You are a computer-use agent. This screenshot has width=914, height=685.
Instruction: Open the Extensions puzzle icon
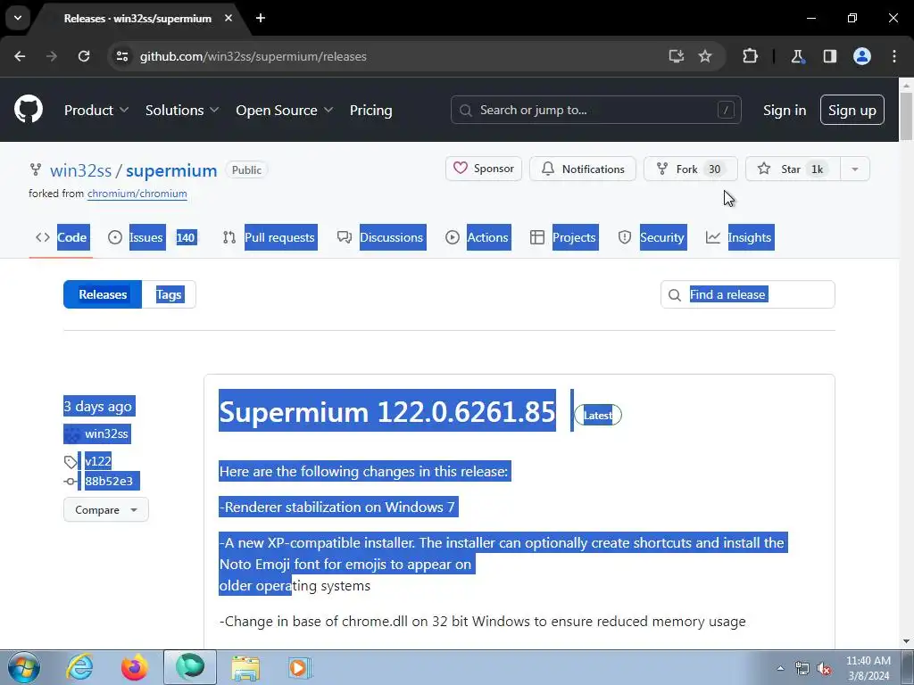click(x=750, y=56)
